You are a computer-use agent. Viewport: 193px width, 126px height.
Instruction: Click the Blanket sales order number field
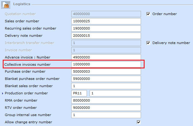pos(106,86)
